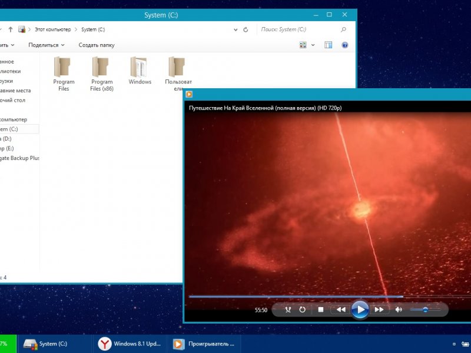Switch to System (C:) taskbar button
471x353 pixels.
tap(54, 344)
